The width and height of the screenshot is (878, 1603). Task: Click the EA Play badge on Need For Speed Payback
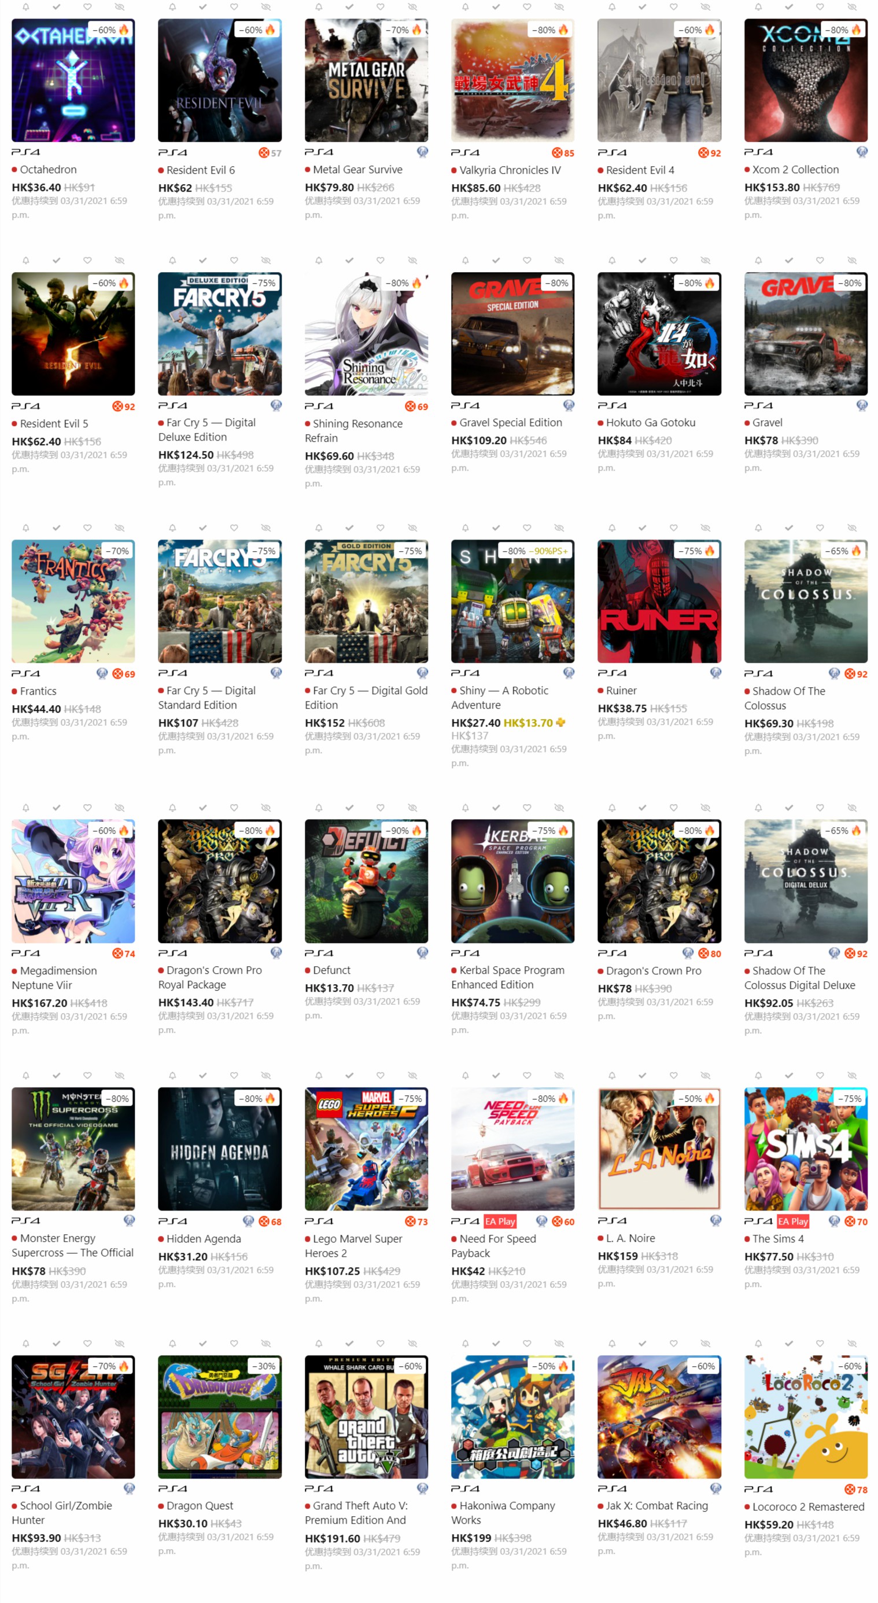500,1221
